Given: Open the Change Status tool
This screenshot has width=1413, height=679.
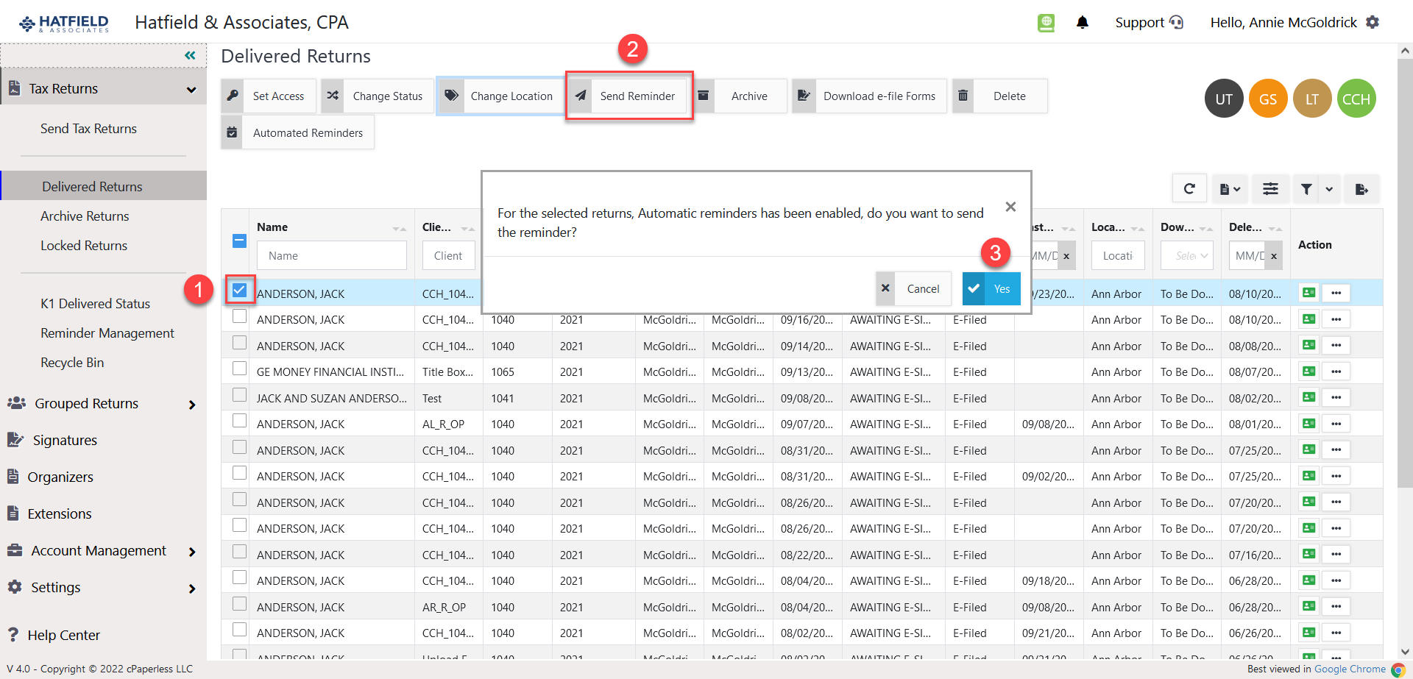Looking at the screenshot, I should click(x=333, y=96).
